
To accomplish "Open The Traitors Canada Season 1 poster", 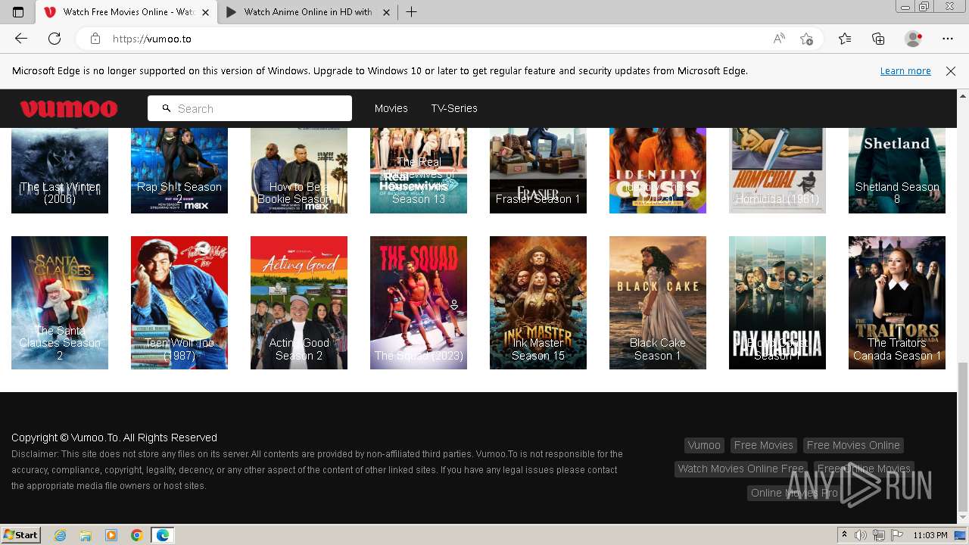I will 897,303.
